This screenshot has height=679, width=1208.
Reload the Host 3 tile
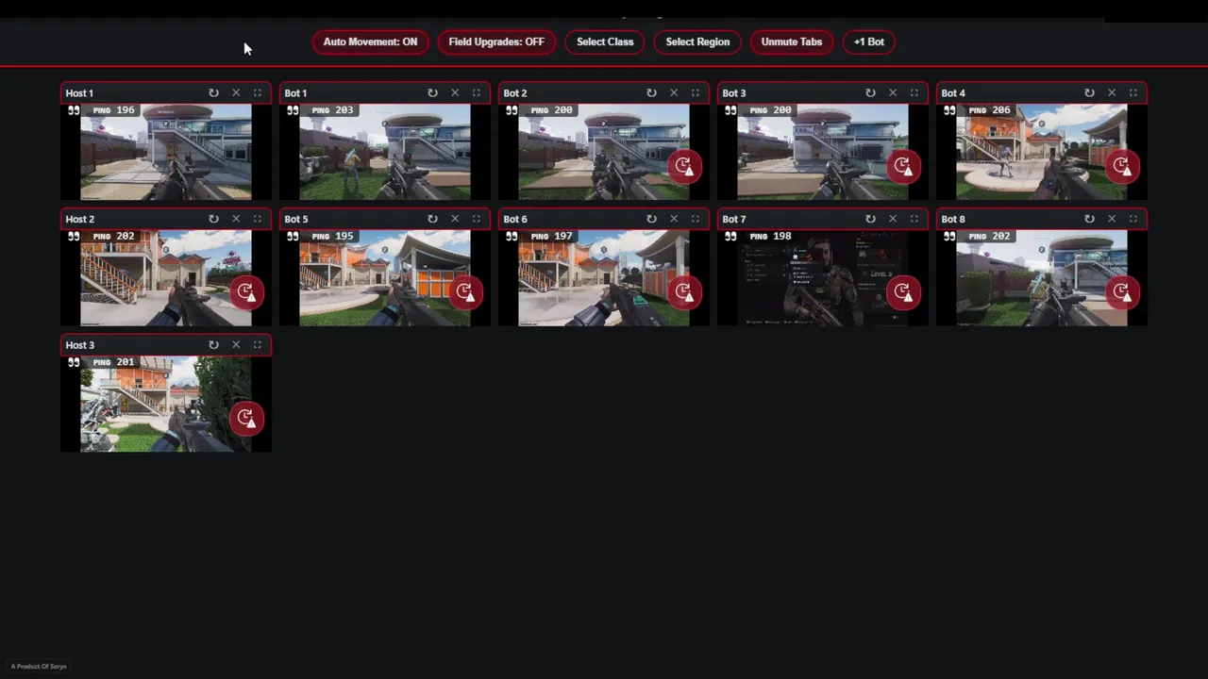[x=213, y=345]
